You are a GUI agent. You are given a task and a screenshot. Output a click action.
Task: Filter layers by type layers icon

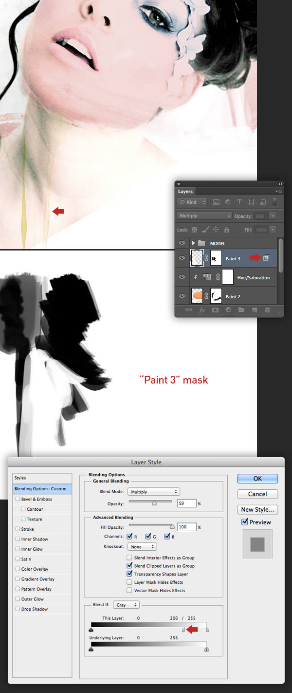click(239, 202)
